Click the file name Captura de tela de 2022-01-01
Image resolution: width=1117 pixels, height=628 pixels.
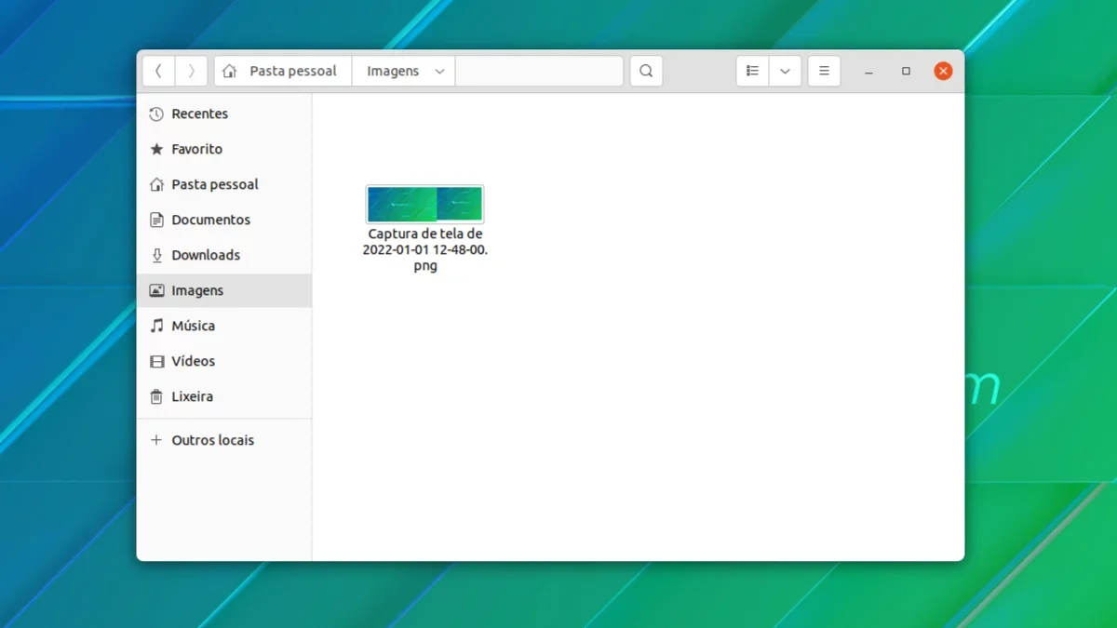[x=425, y=249]
